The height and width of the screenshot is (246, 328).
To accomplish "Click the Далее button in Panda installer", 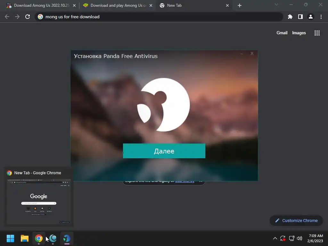I will tap(164, 151).
